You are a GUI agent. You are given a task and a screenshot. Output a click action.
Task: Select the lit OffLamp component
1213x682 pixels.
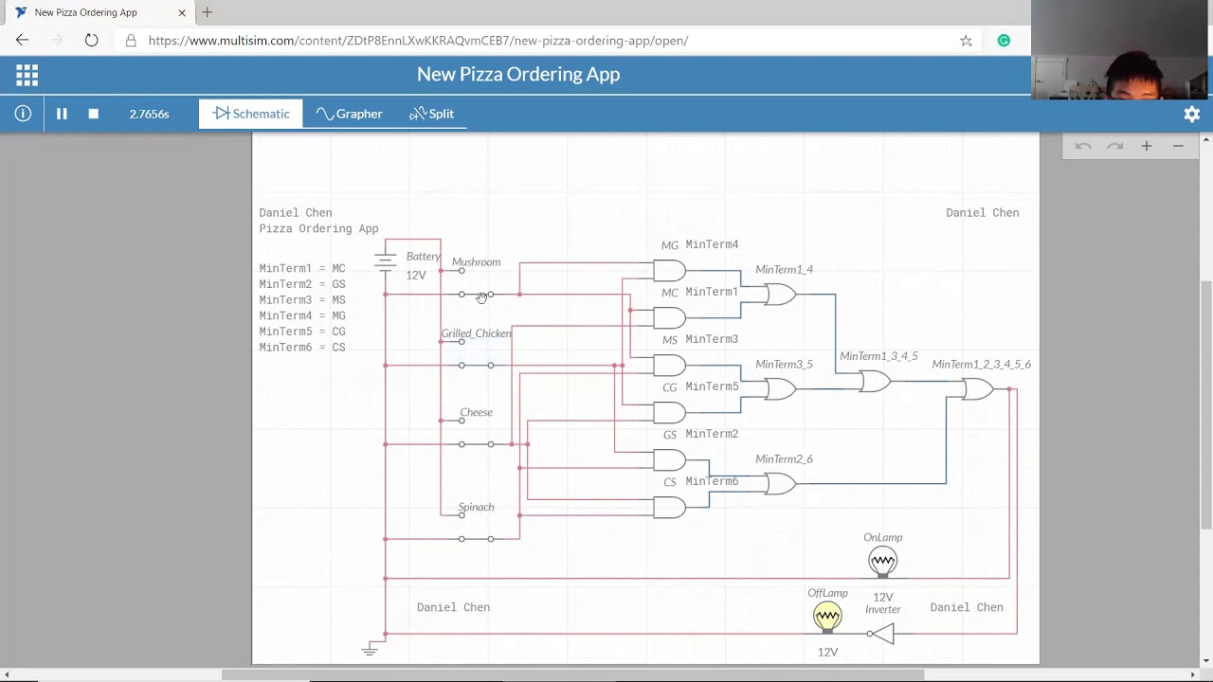827,618
